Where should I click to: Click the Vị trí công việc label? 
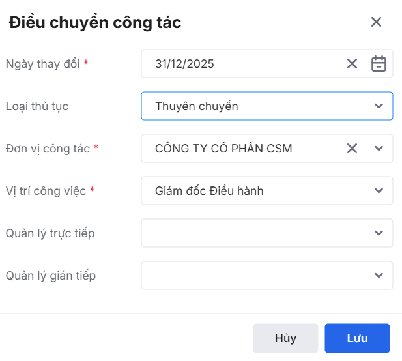(x=46, y=191)
